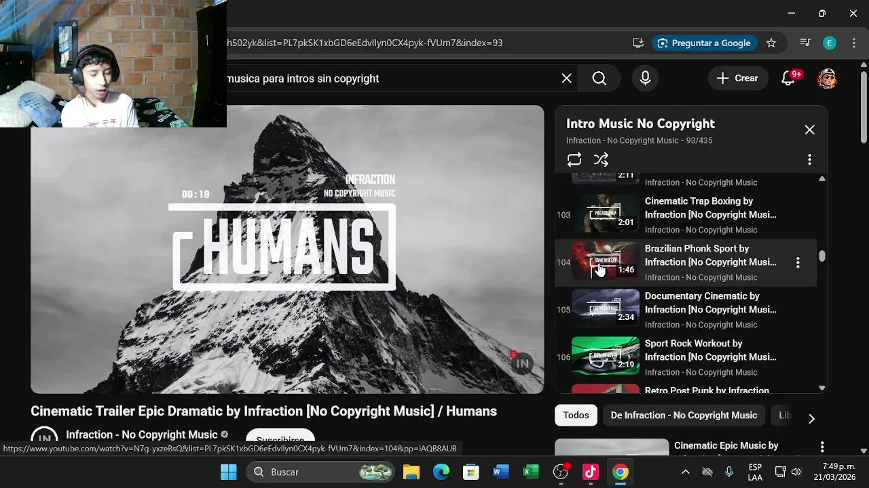The width and height of the screenshot is (869, 488).
Task: Open the app left of TikTok on taskbar
Action: coord(561,472)
